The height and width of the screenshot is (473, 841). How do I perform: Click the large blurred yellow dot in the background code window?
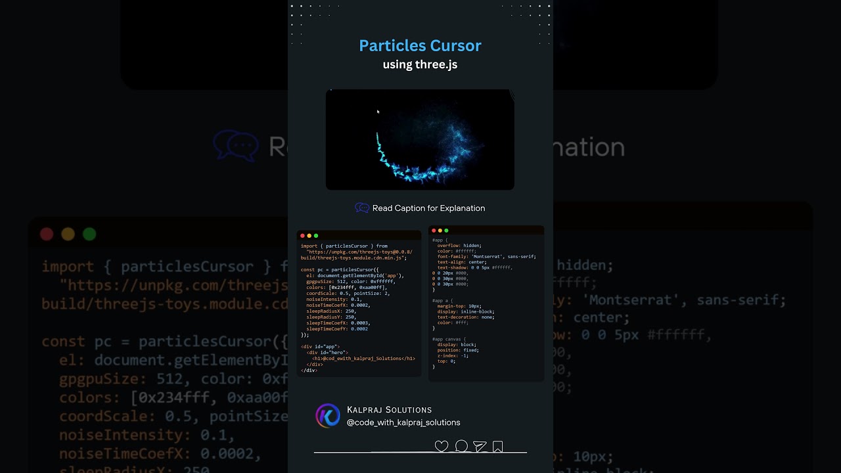68,234
